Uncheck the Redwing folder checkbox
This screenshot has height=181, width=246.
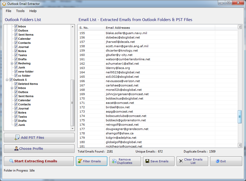[16, 63]
